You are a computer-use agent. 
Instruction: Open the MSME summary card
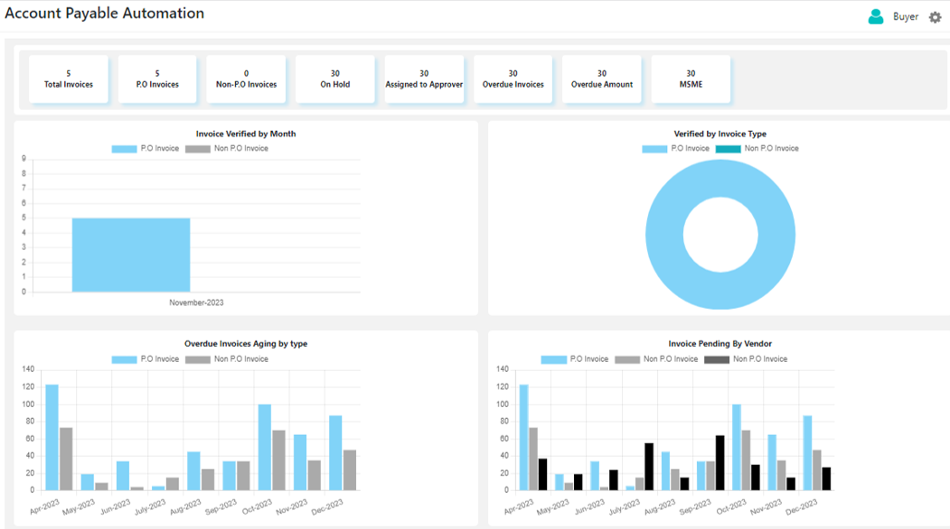point(691,79)
